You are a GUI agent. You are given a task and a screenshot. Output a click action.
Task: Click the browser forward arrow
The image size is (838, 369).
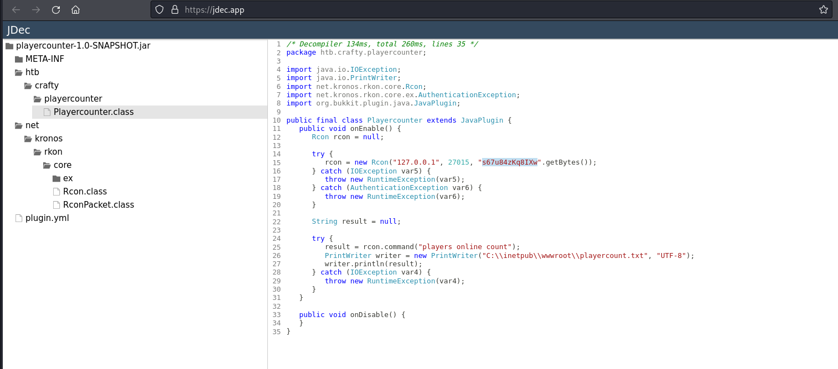pyautogui.click(x=36, y=9)
